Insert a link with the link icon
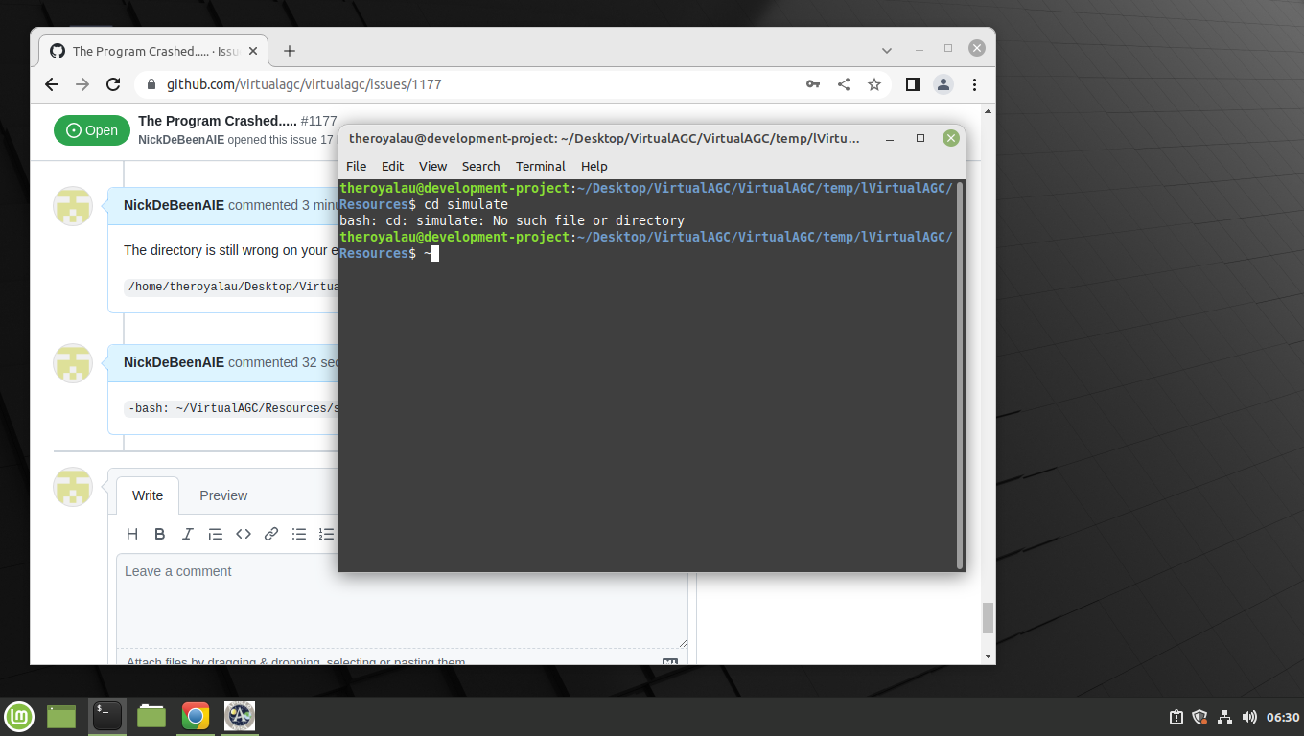The height and width of the screenshot is (736, 1304). [270, 534]
